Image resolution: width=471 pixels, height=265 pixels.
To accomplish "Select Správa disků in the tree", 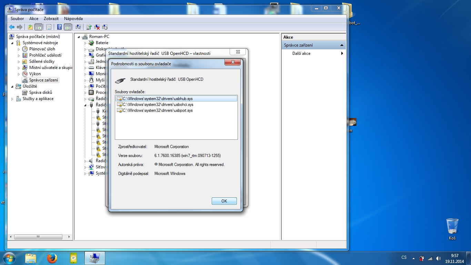I will pos(41,92).
